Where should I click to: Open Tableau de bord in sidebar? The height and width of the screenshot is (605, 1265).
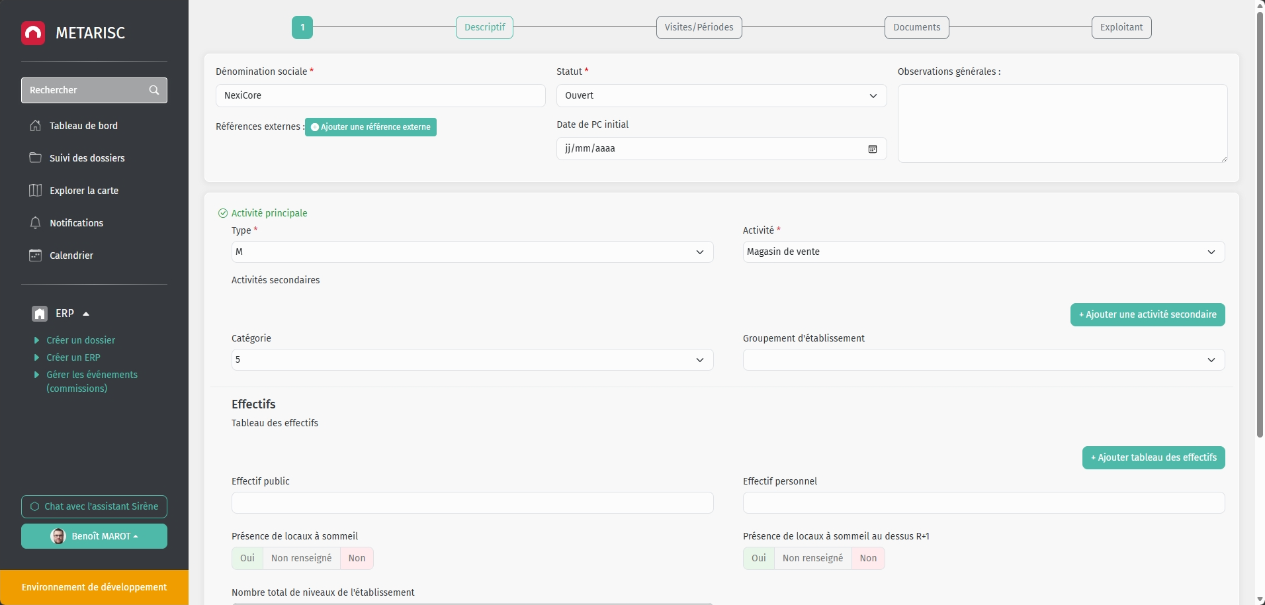click(83, 126)
